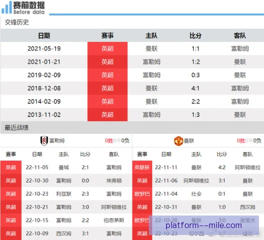Click opponent 埃弗顿 in the 22-10-30 row
264x240 pixels.
pos(114,180)
